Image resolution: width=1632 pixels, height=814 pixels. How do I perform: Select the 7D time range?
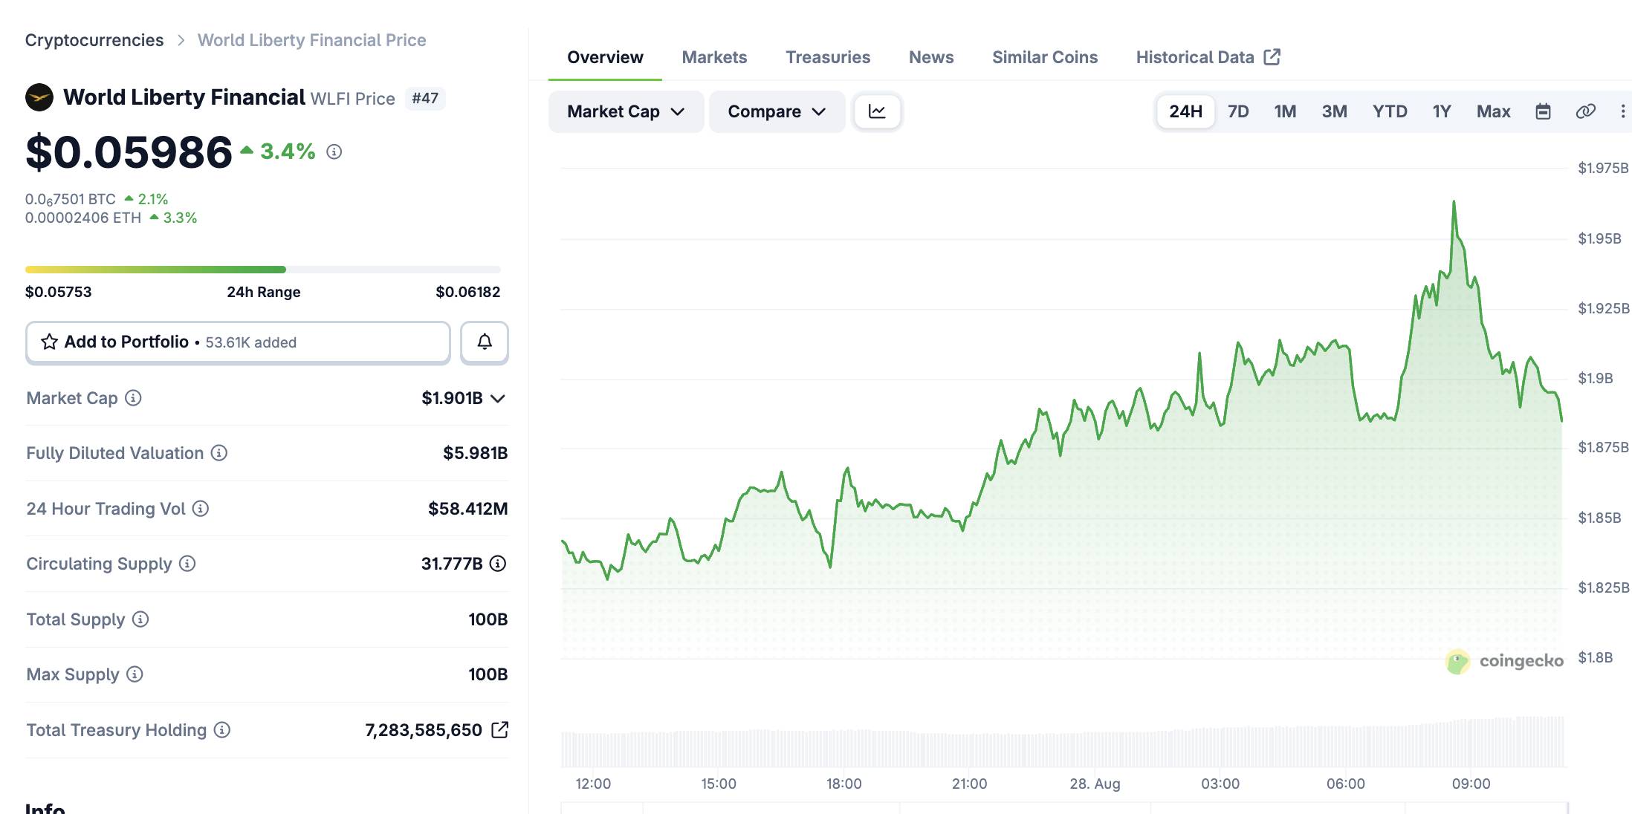[x=1238, y=111]
